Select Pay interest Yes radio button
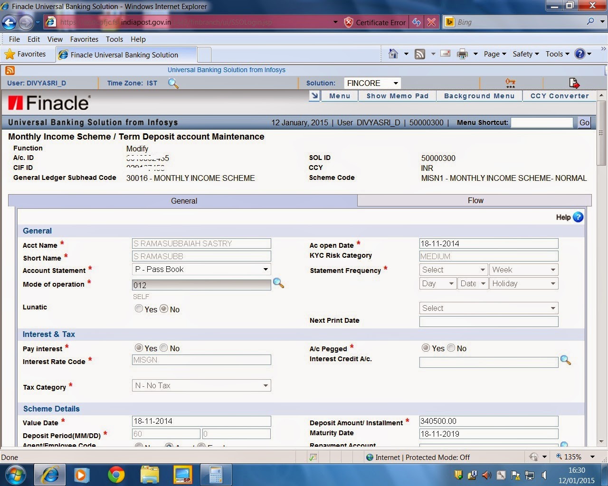 tap(139, 348)
